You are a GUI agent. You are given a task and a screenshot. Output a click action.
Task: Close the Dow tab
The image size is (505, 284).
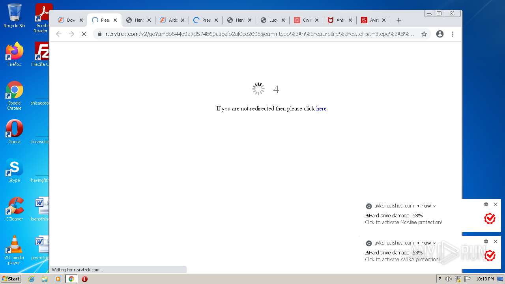(81, 20)
